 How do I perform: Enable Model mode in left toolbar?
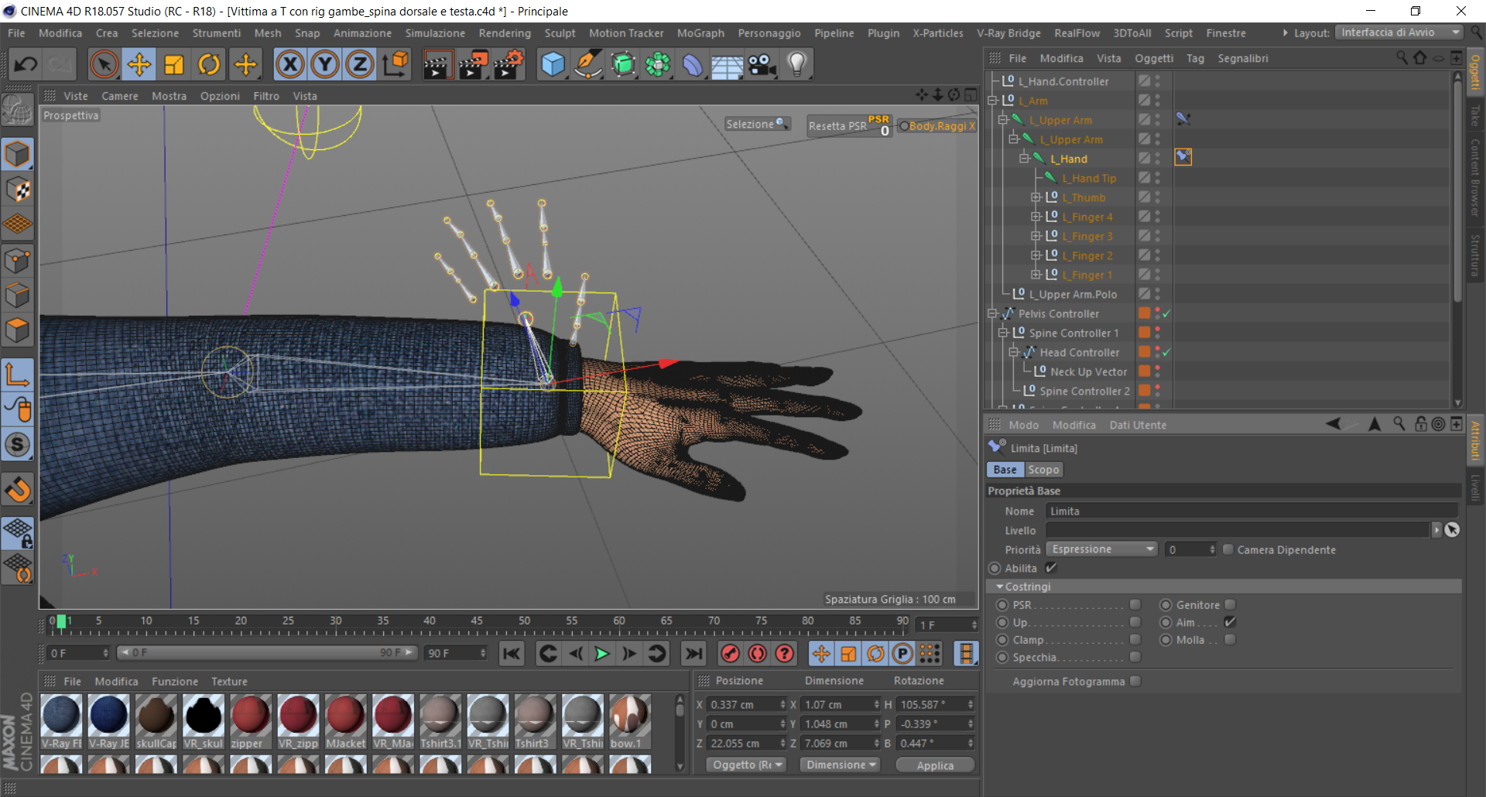(x=18, y=154)
